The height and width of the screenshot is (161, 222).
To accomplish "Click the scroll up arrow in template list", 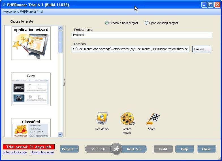I will [x=60, y=28].
